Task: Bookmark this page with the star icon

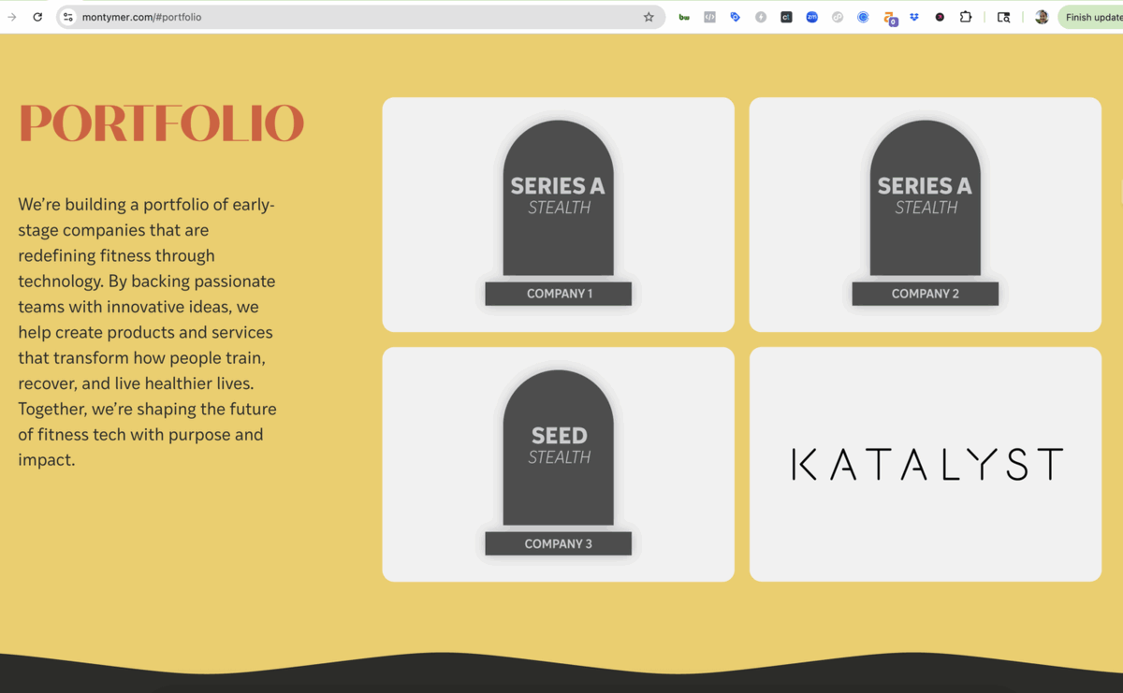Action: tap(649, 17)
